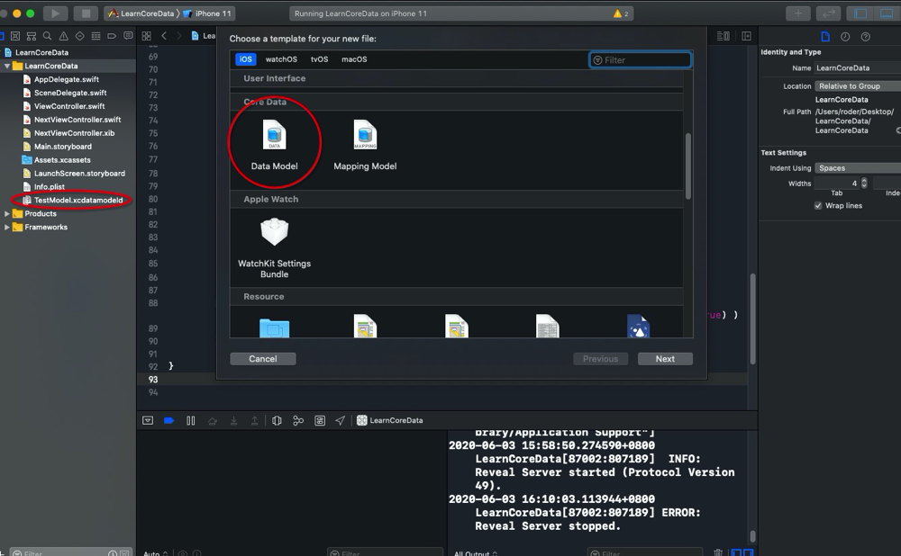Select Assets.xcassets in navigator
901x556 pixels.
(62, 160)
